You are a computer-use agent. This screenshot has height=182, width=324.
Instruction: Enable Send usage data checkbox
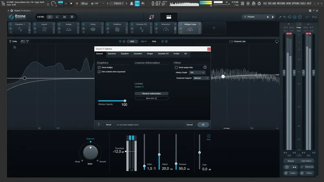pos(176,67)
